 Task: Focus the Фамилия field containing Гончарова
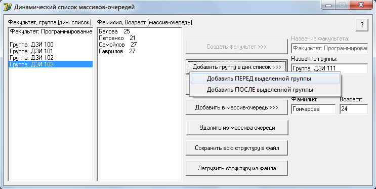coord(313,109)
